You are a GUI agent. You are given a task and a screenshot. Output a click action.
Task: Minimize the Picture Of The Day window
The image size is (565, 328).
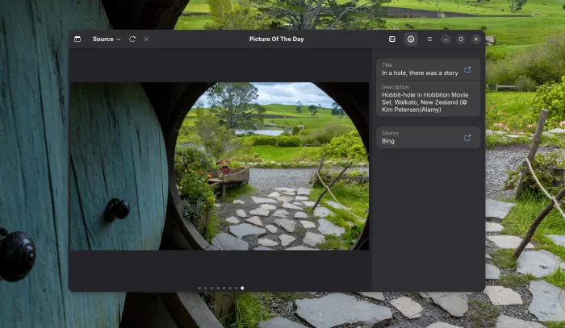pyautogui.click(x=446, y=39)
